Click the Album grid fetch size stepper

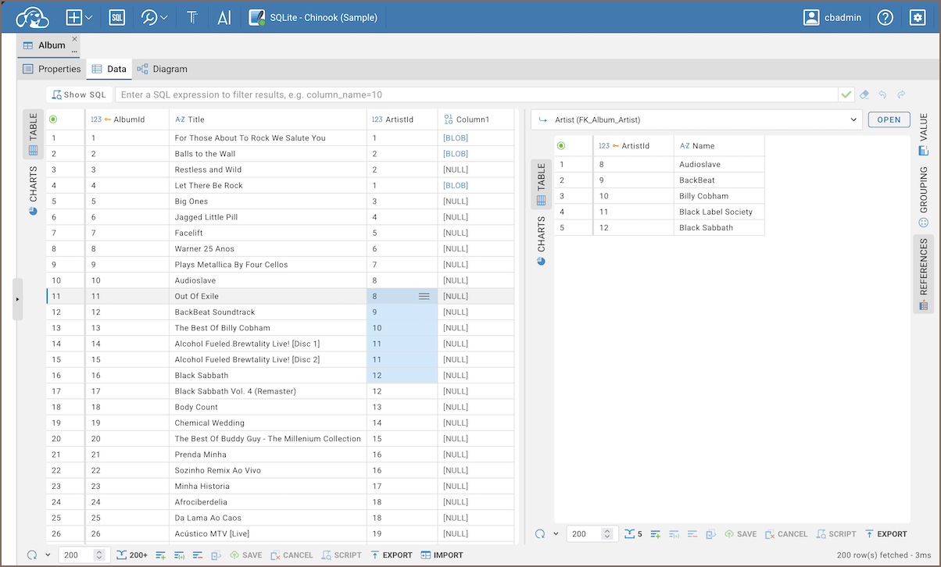[x=99, y=555]
